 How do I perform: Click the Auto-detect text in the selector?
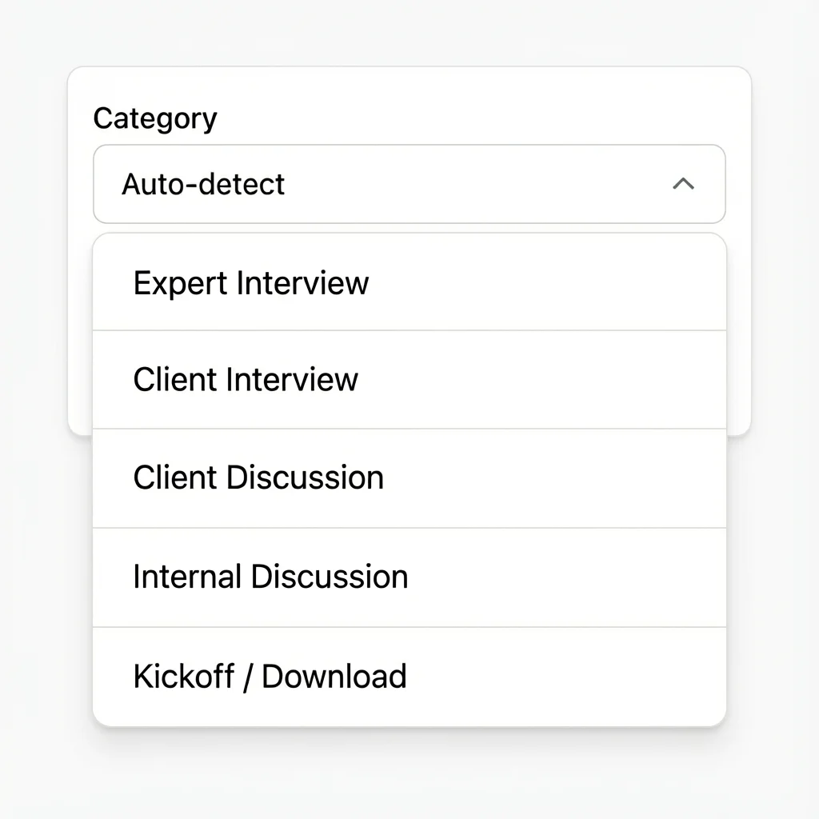pyautogui.click(x=203, y=184)
